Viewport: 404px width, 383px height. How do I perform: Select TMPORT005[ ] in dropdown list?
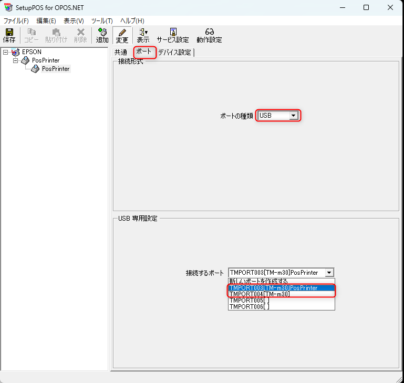pyautogui.click(x=282, y=301)
